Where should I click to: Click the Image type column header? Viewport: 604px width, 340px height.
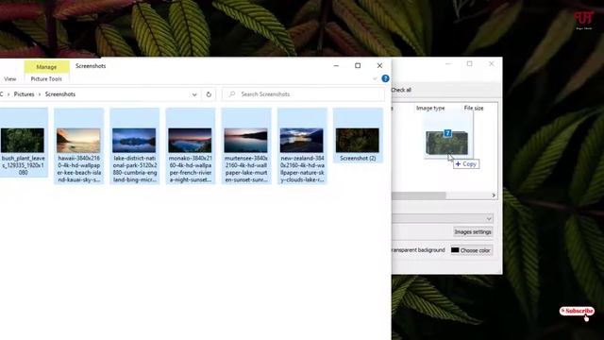coord(430,109)
